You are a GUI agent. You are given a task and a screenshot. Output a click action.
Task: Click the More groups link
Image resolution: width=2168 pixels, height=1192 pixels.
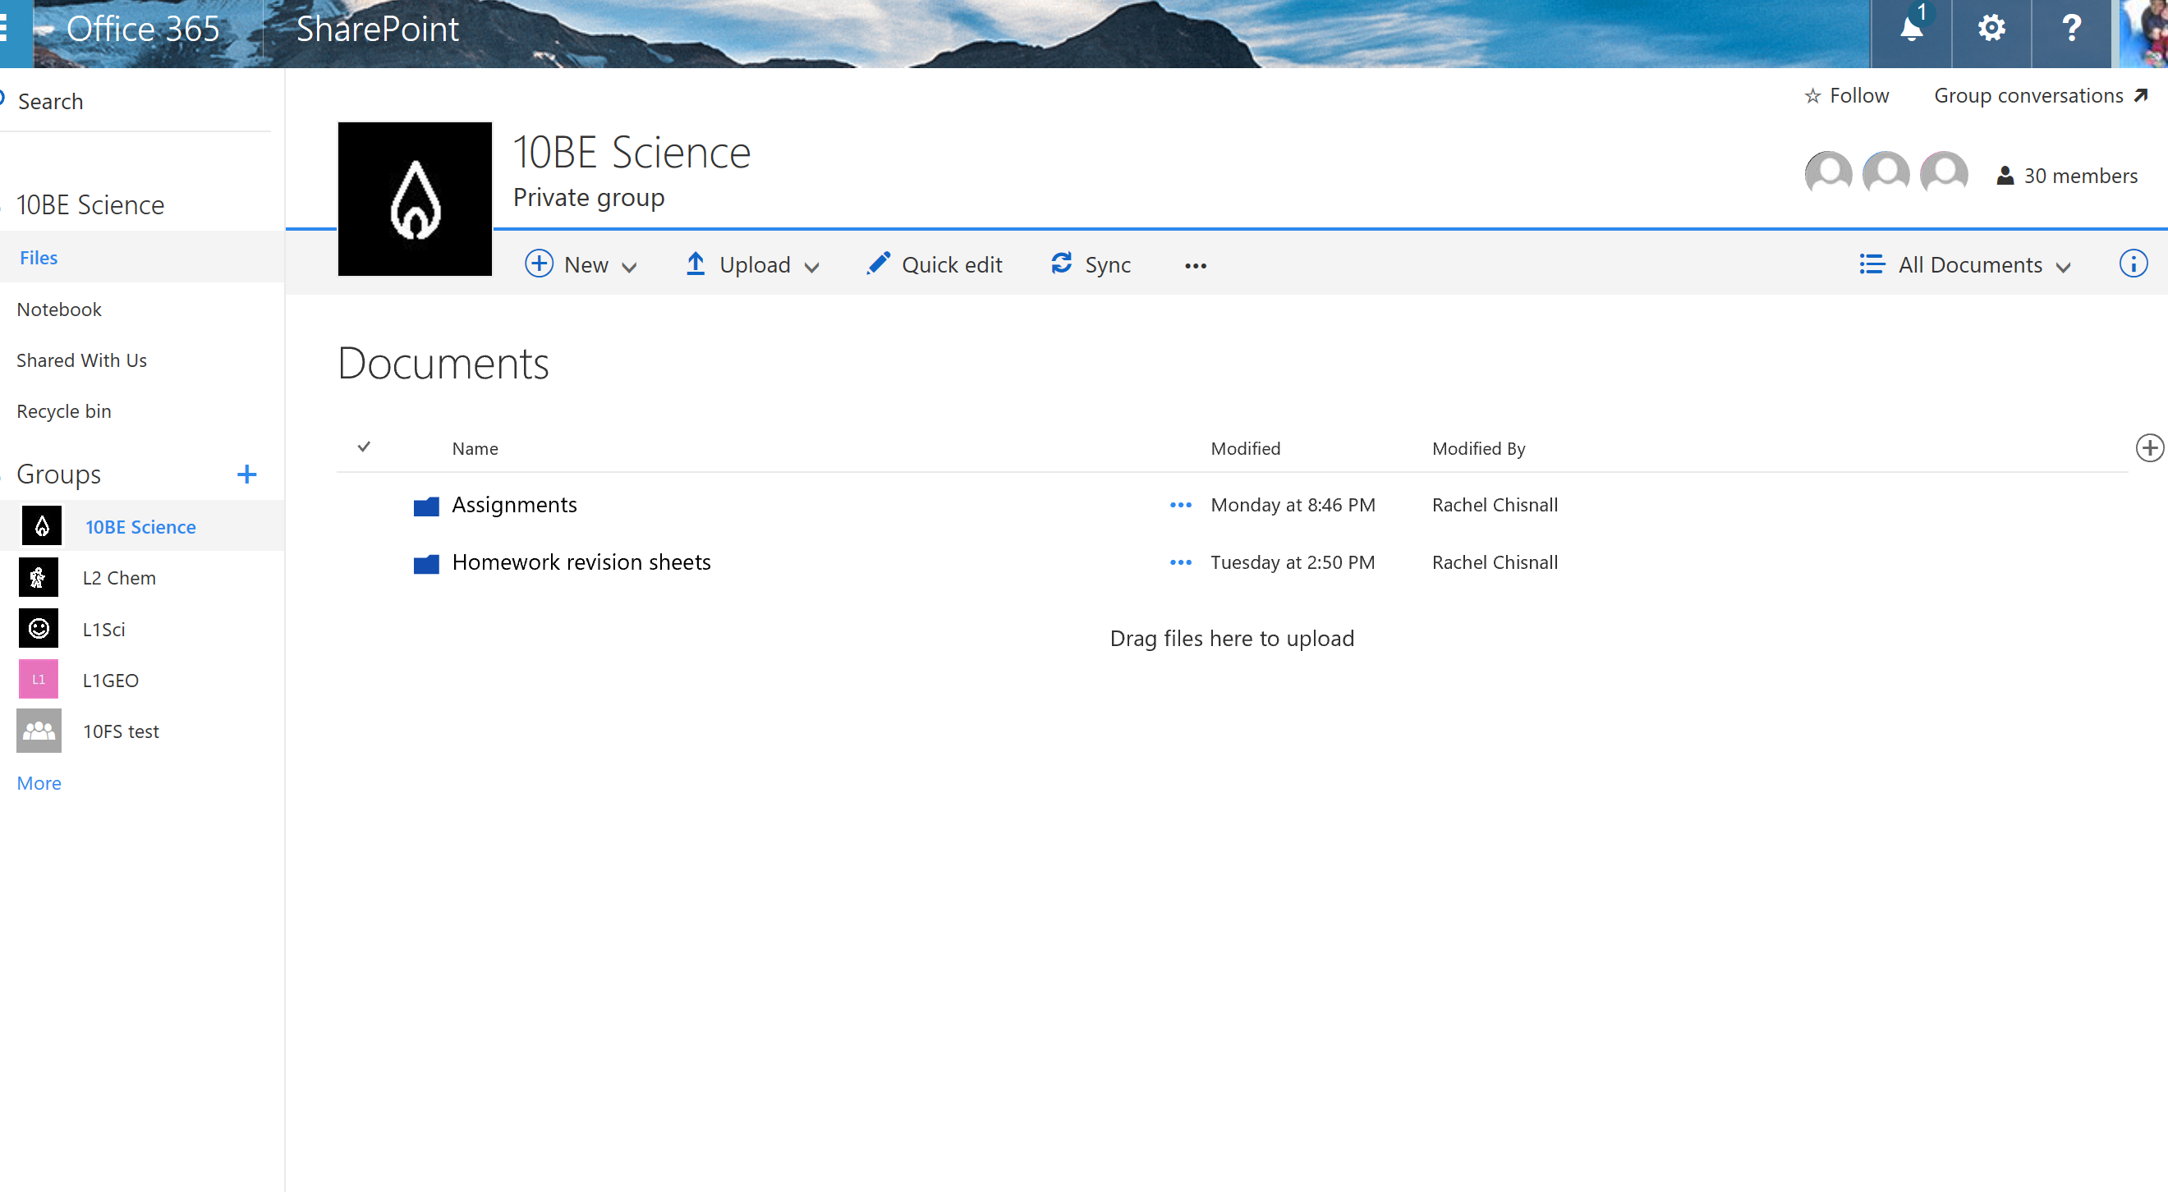(39, 783)
